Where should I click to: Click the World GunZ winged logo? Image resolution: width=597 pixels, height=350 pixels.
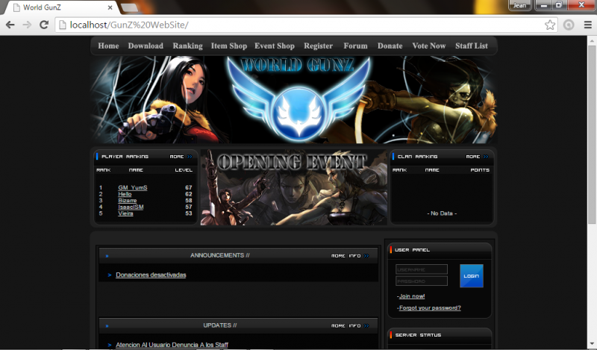[298, 99]
